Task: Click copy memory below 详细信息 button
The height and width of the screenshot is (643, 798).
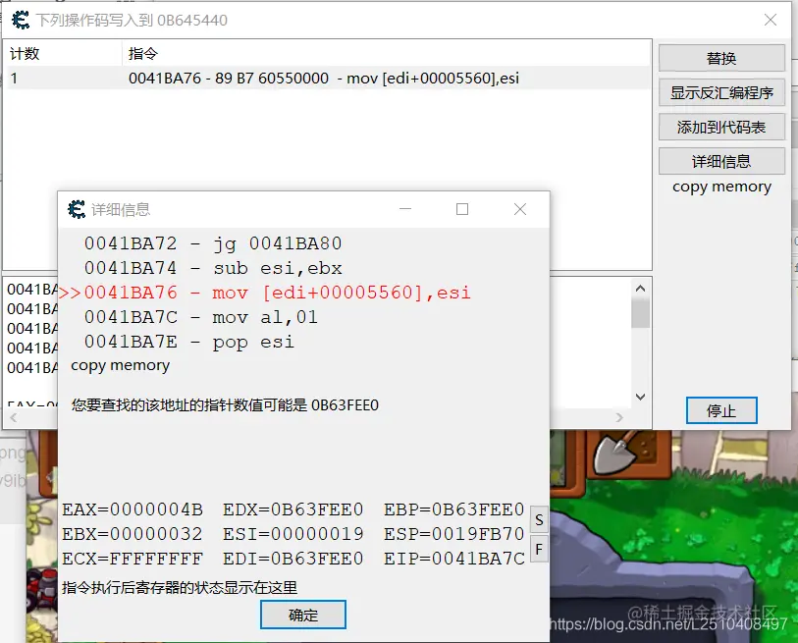Action: 721,187
